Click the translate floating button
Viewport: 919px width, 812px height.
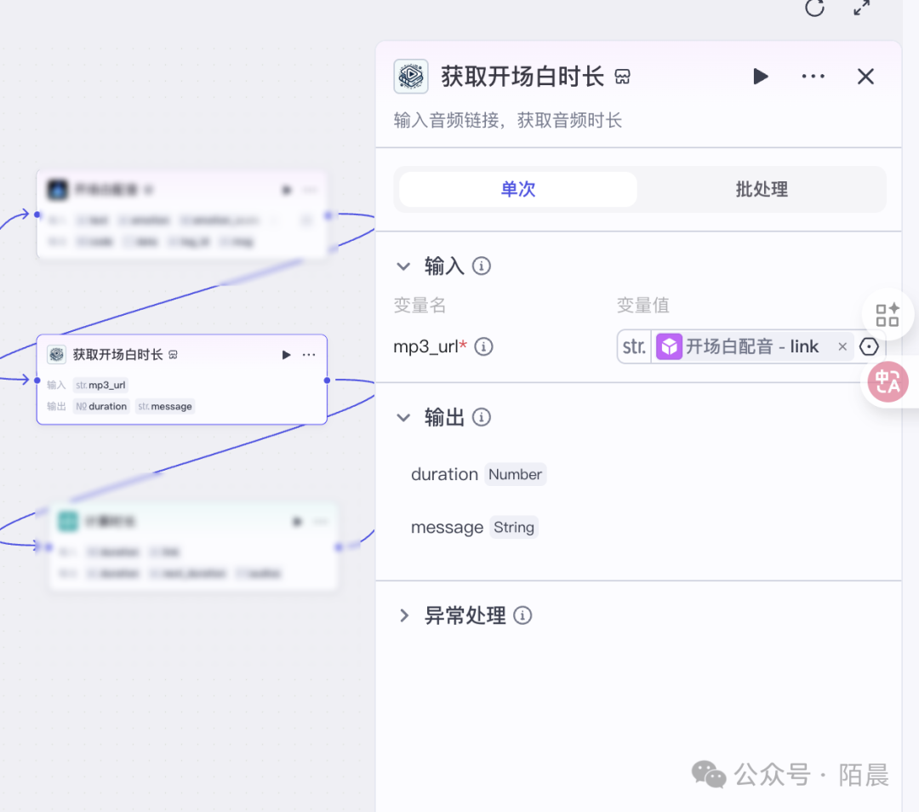click(x=888, y=381)
